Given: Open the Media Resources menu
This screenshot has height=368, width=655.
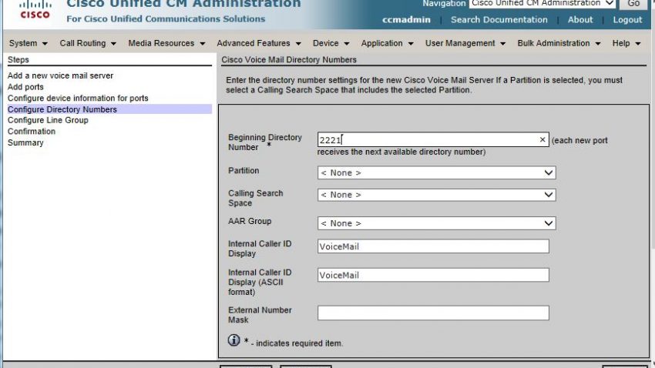Looking at the screenshot, I should pyautogui.click(x=166, y=44).
